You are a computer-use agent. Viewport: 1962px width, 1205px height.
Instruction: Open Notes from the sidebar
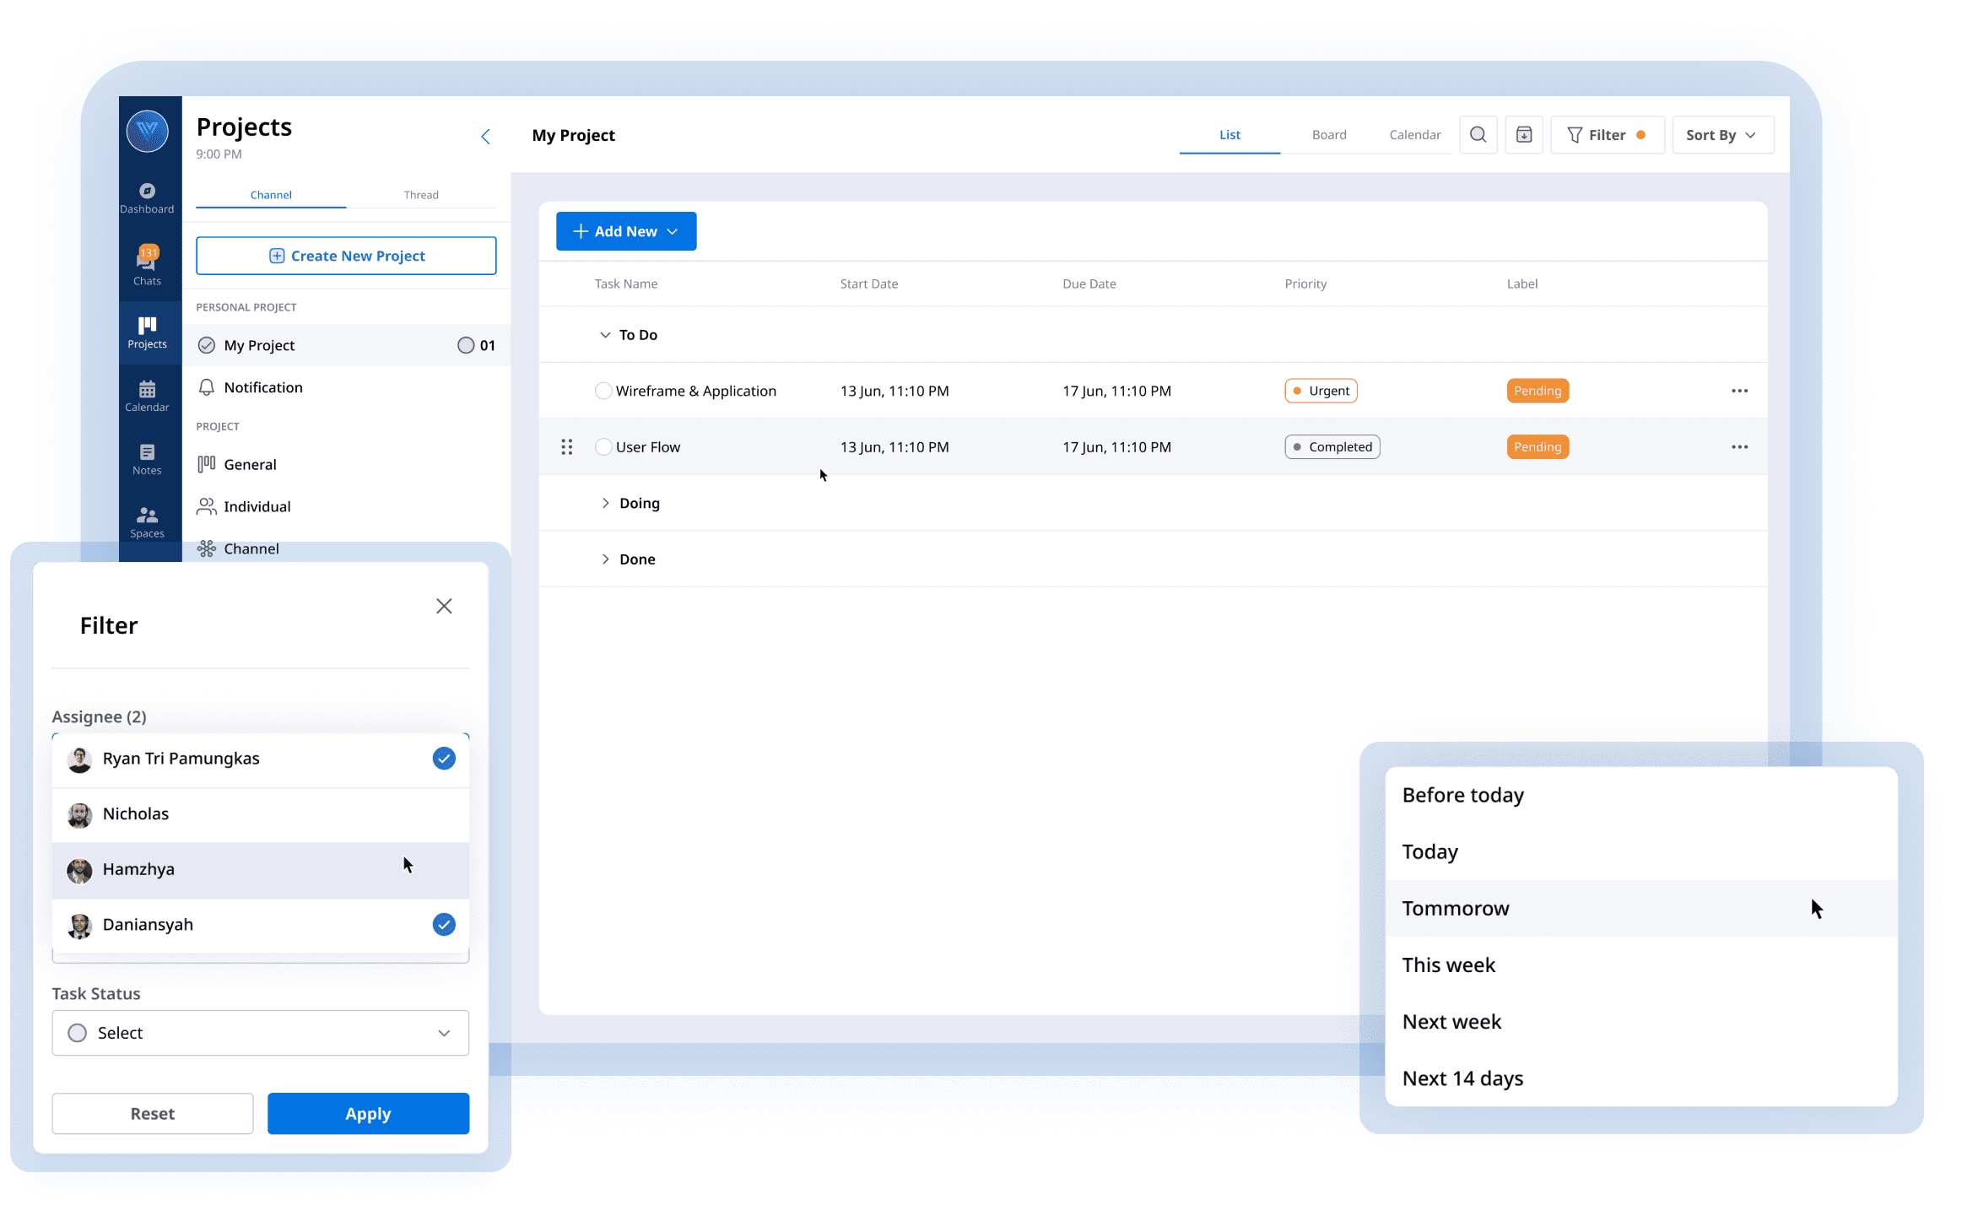pos(147,459)
